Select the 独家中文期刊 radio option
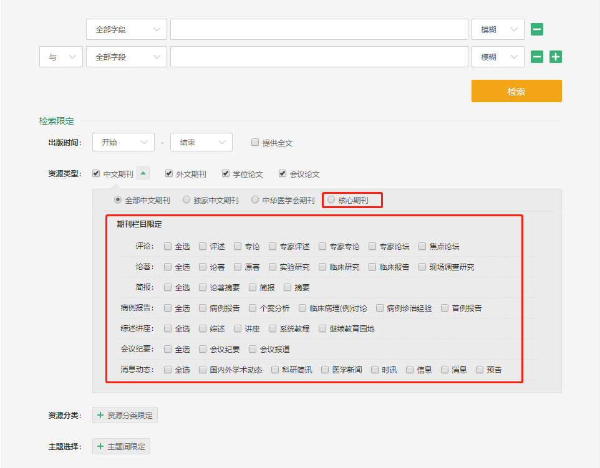This screenshot has height=468, width=600. (x=186, y=200)
